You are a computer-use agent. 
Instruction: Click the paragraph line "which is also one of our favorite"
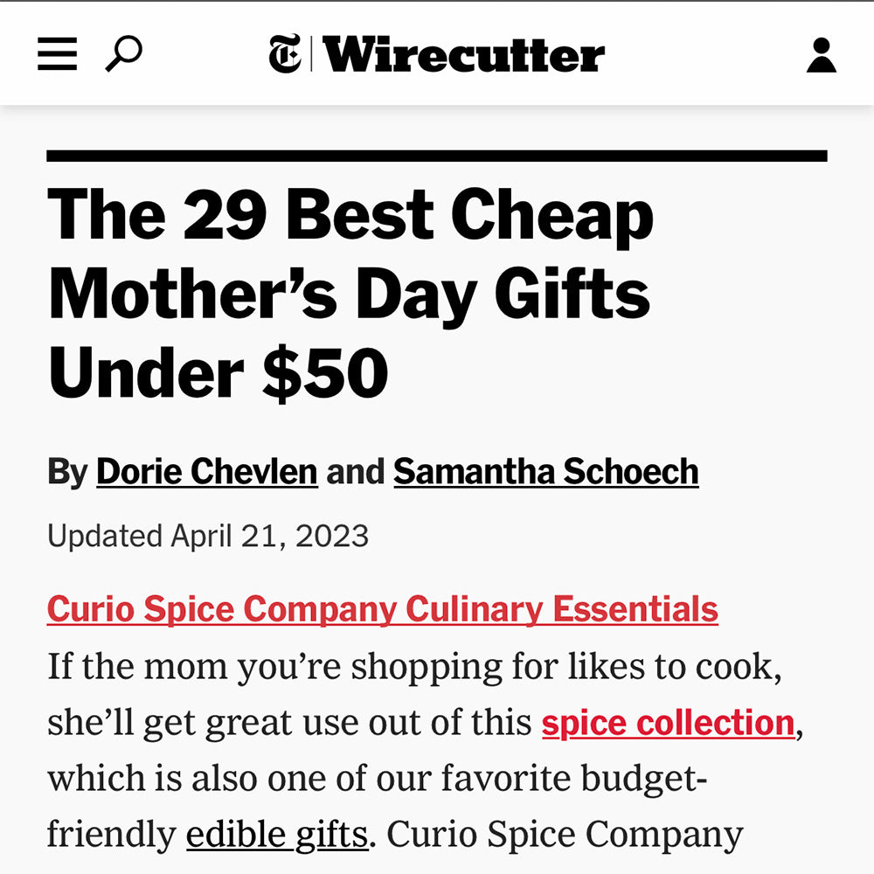coord(376,779)
